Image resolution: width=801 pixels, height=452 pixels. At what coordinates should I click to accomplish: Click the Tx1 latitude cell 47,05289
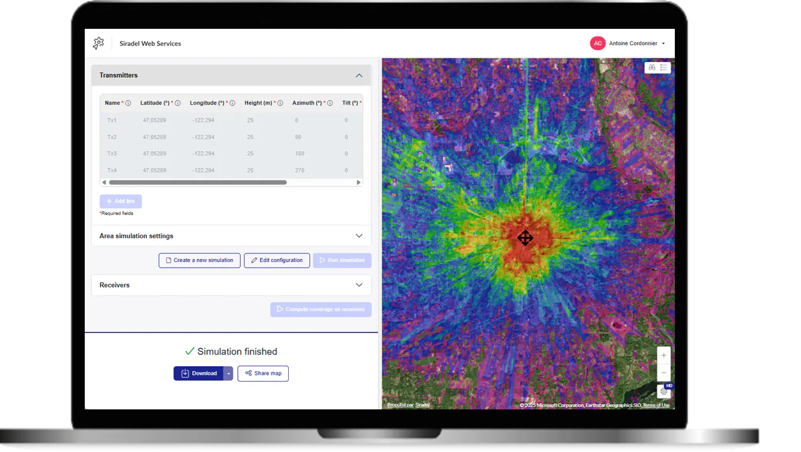coord(154,120)
